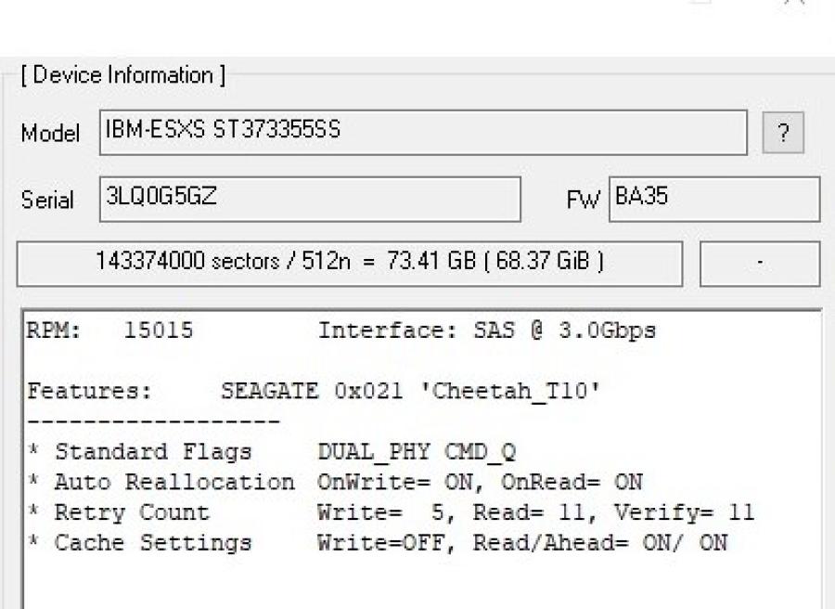Image resolution: width=835 pixels, height=609 pixels.
Task: Click the dashed separator line in details
Action: click(x=153, y=422)
